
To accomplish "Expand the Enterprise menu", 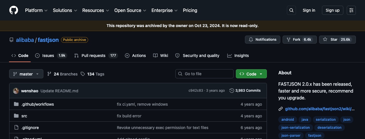I will (x=165, y=10).
